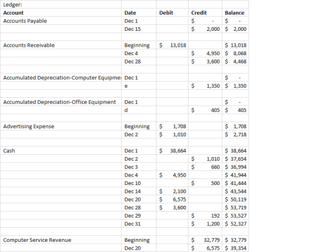332x252 pixels.
Task: Click the 'Account' column header
Action: [x=60, y=12]
